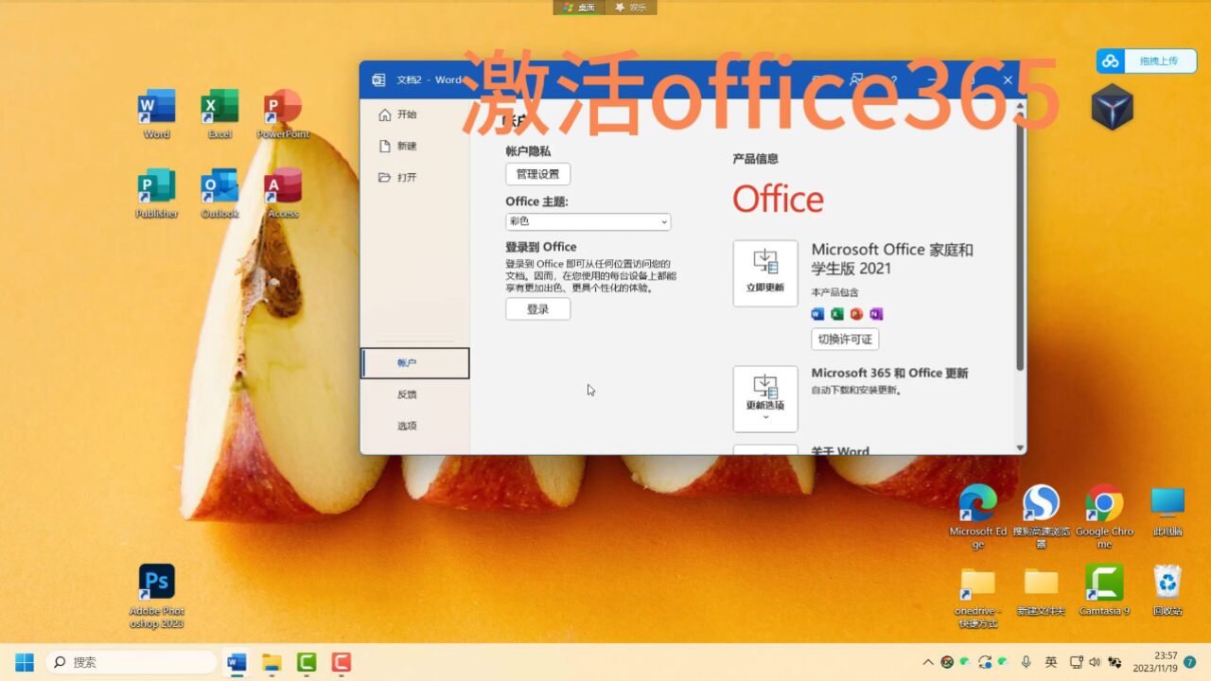Select the Word icon in the taskbar
This screenshot has width=1211, height=681.
[237, 662]
